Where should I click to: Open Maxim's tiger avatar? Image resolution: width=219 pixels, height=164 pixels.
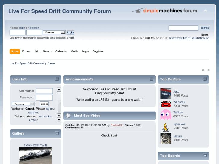(166, 138)
